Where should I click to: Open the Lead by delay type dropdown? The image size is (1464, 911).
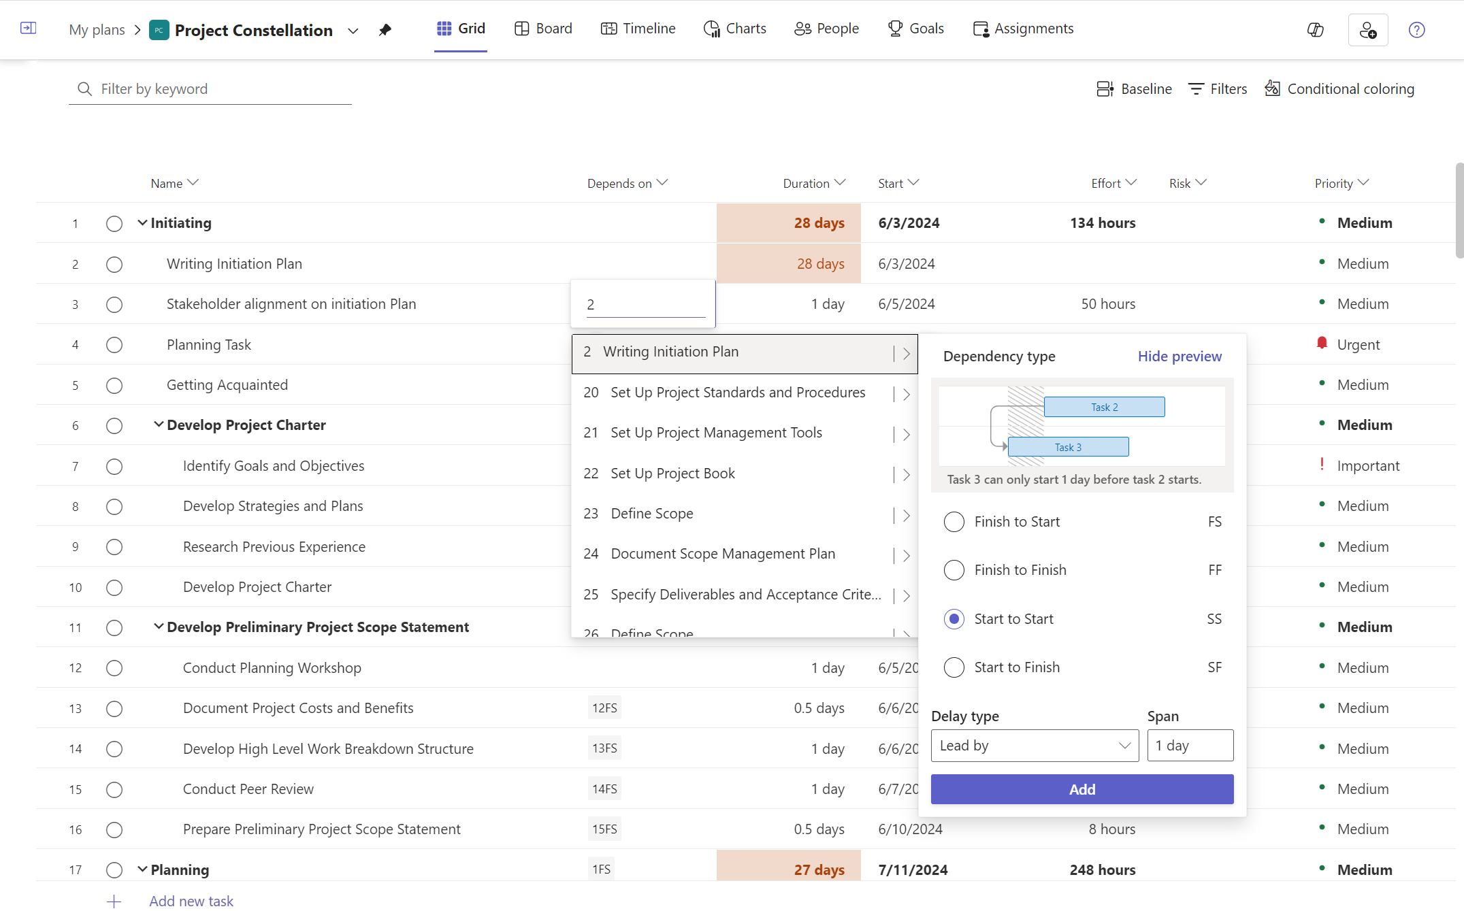point(1034,746)
